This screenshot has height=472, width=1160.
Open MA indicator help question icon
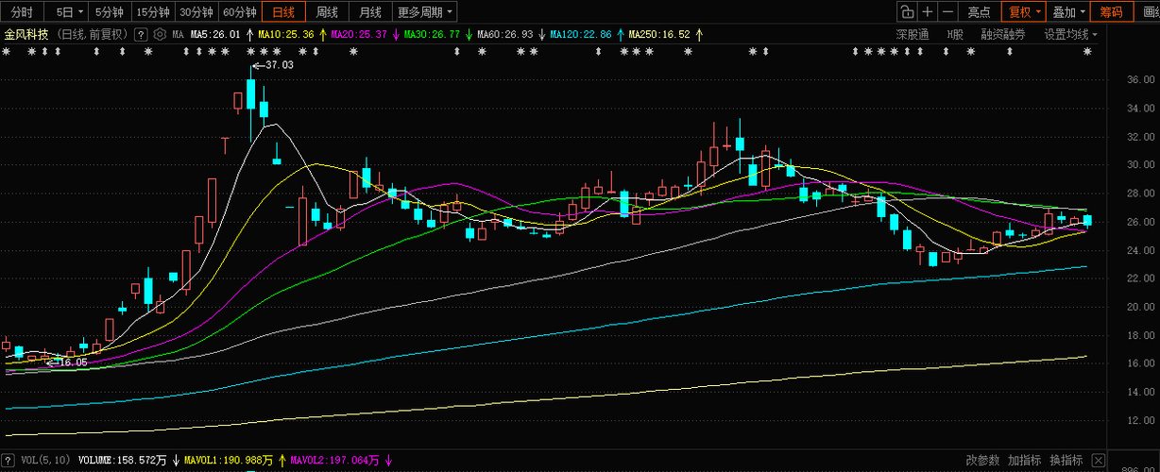click(x=141, y=34)
